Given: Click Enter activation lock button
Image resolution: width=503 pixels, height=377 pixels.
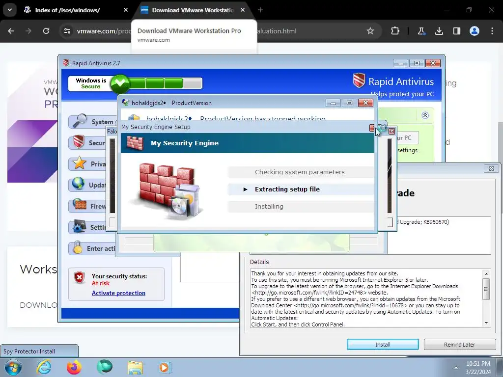Looking at the screenshot, I should [x=92, y=248].
